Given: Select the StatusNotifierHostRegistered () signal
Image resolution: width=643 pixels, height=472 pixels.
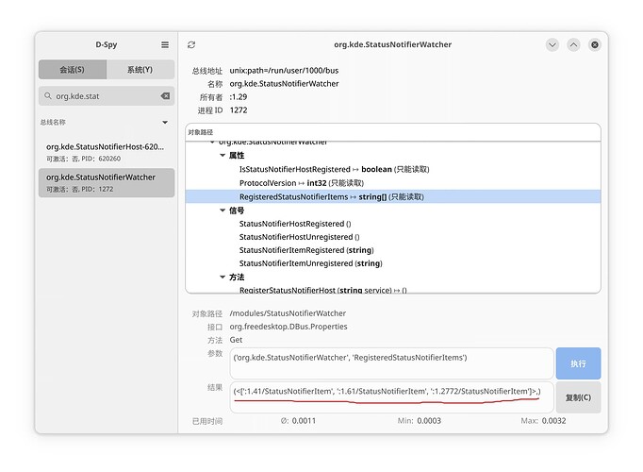Looking at the screenshot, I should [x=393, y=224].
